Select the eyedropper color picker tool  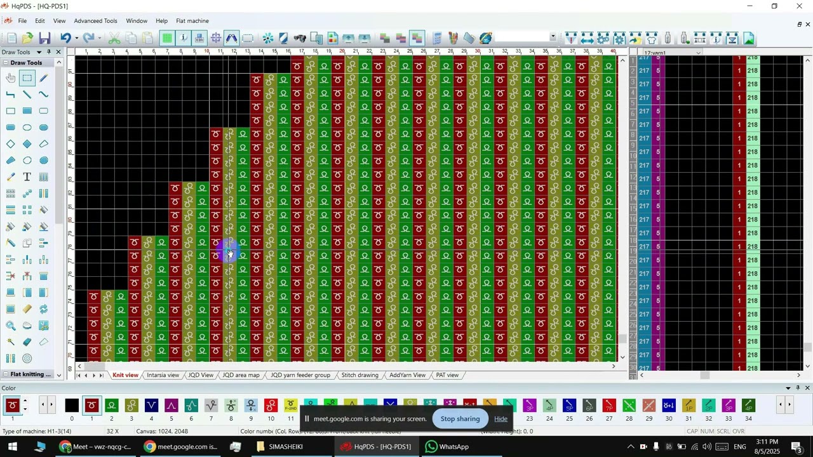(11, 177)
